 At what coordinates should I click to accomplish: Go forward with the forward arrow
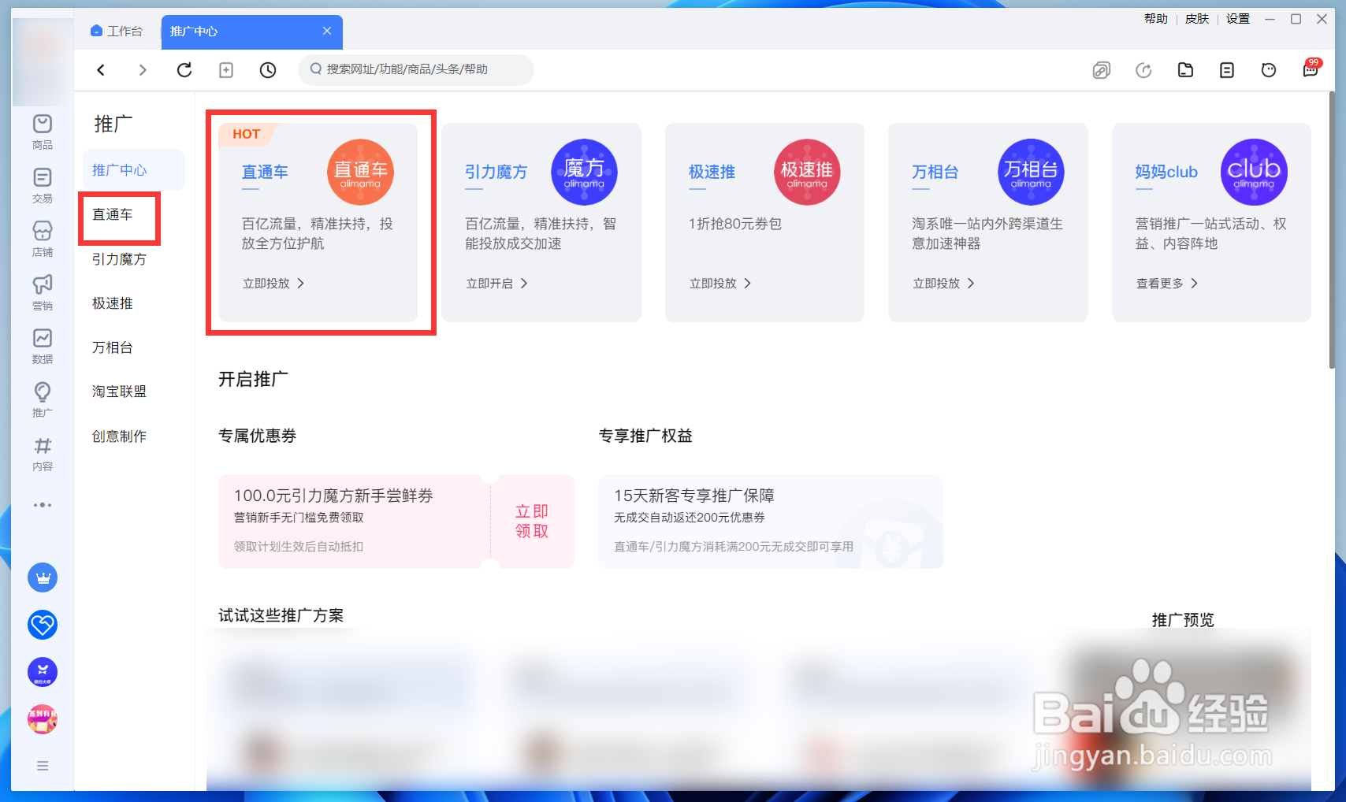(143, 70)
